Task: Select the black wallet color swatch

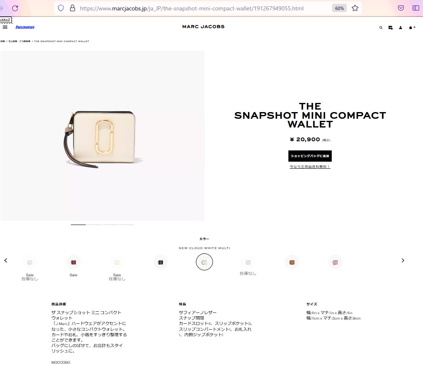Action: [160, 262]
